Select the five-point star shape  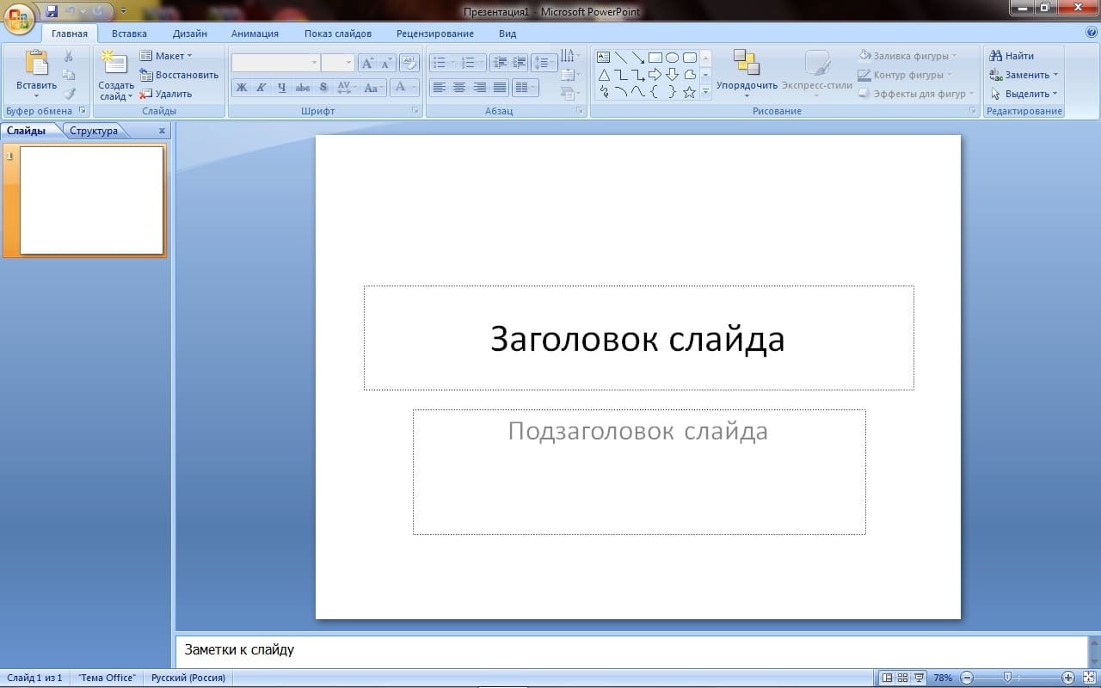click(689, 92)
